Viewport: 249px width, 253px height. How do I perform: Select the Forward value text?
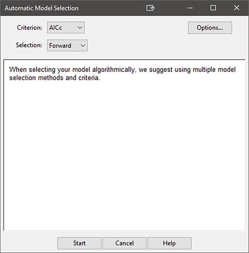click(60, 46)
